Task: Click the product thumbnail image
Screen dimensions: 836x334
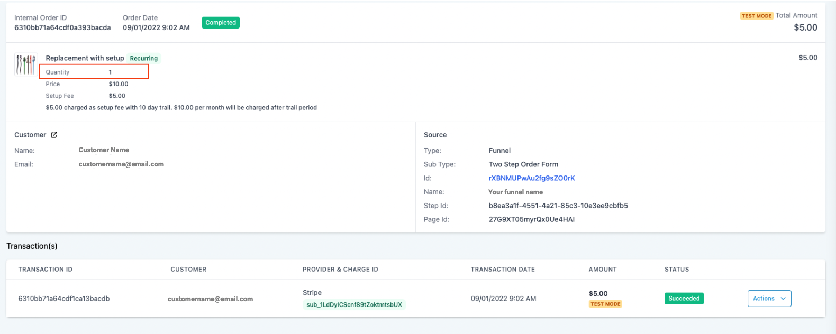Action: (x=25, y=64)
